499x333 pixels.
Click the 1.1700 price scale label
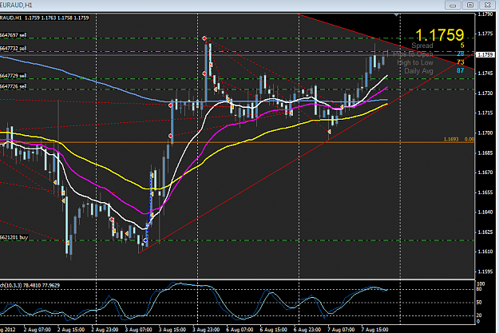pyautogui.click(x=485, y=133)
